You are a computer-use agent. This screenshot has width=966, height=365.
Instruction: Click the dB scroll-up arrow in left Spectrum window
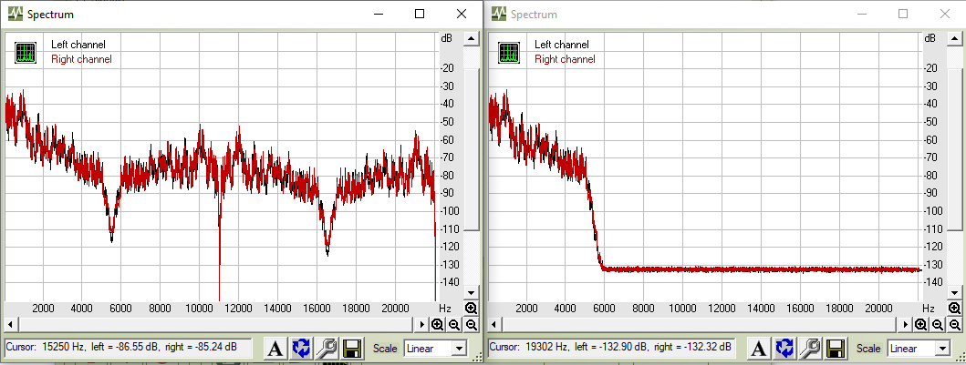471,39
